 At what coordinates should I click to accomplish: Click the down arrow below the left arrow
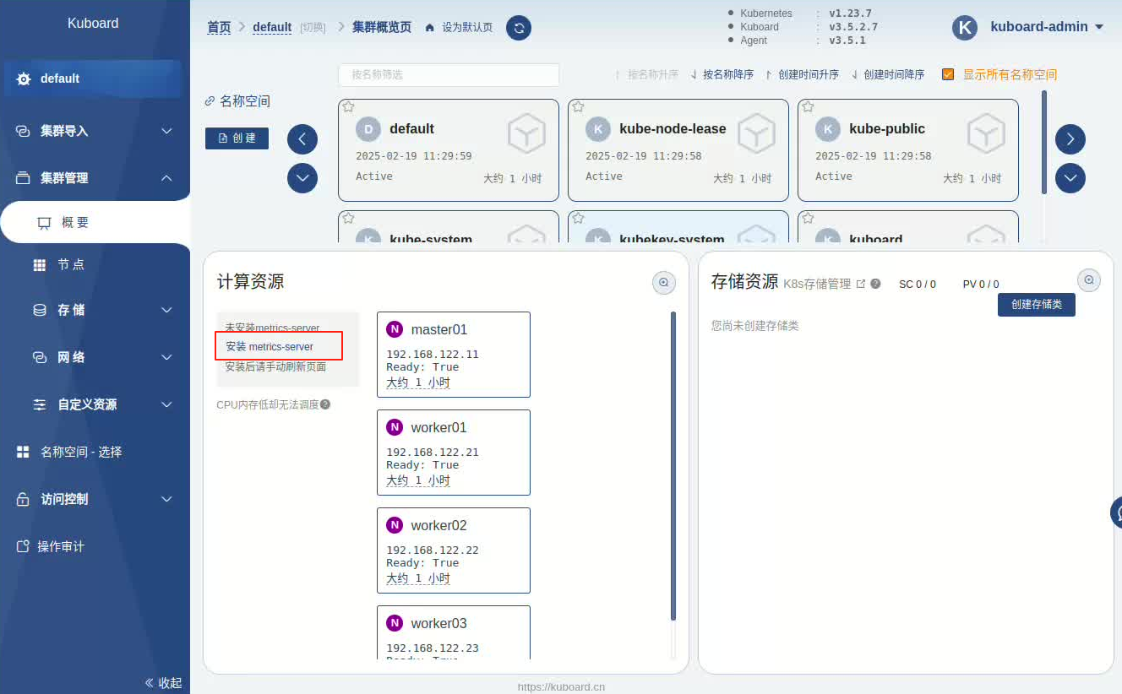[302, 177]
